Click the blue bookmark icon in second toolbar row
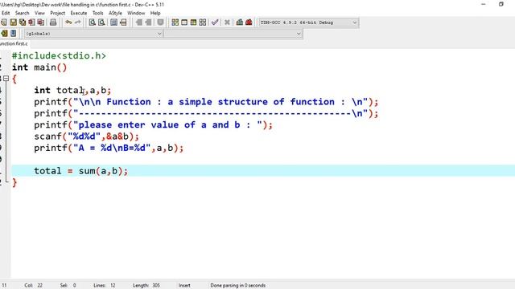 click(x=13, y=34)
